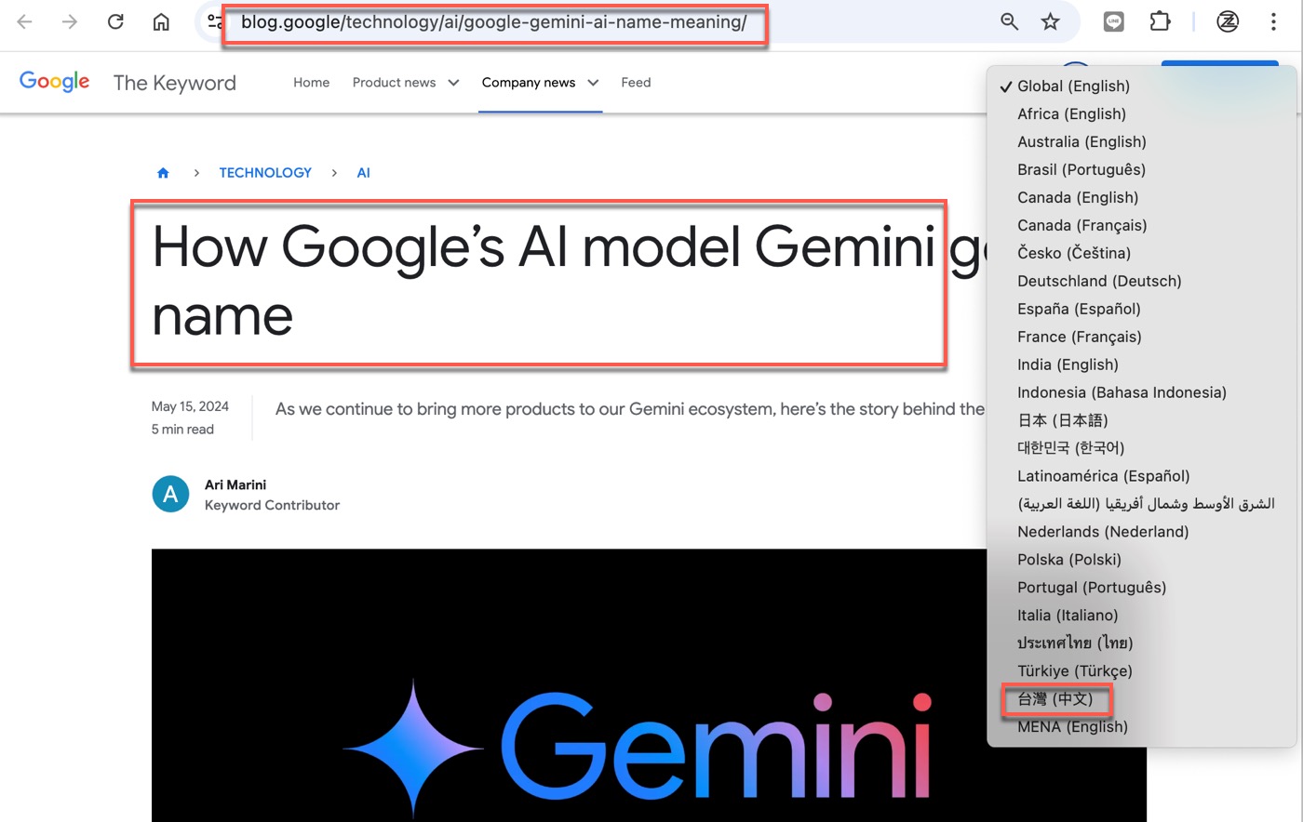This screenshot has width=1303, height=822.
Task: Select Africa (English) from the list
Action: pyautogui.click(x=1141, y=113)
